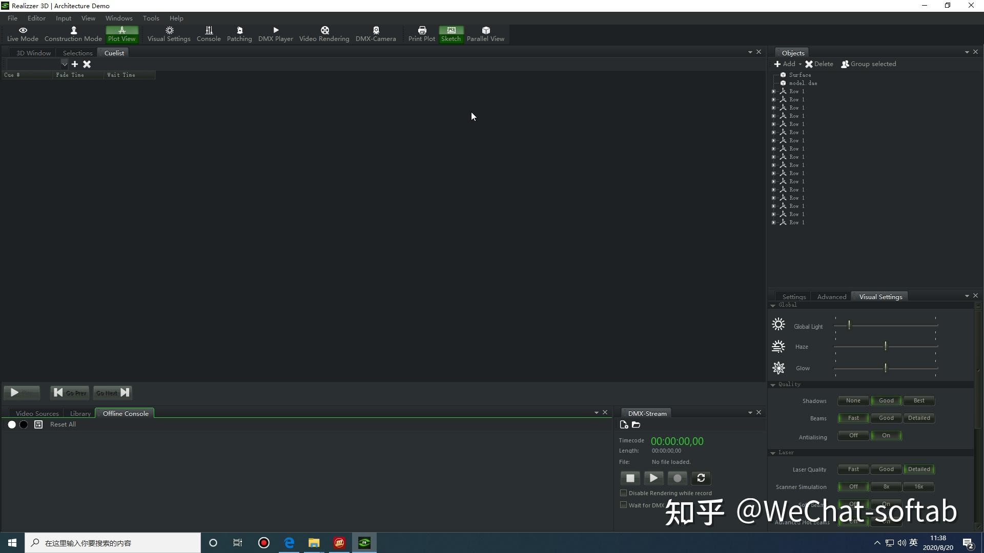The width and height of the screenshot is (984, 553).
Task: Click Reset All in Offline Console
Action: point(63,424)
